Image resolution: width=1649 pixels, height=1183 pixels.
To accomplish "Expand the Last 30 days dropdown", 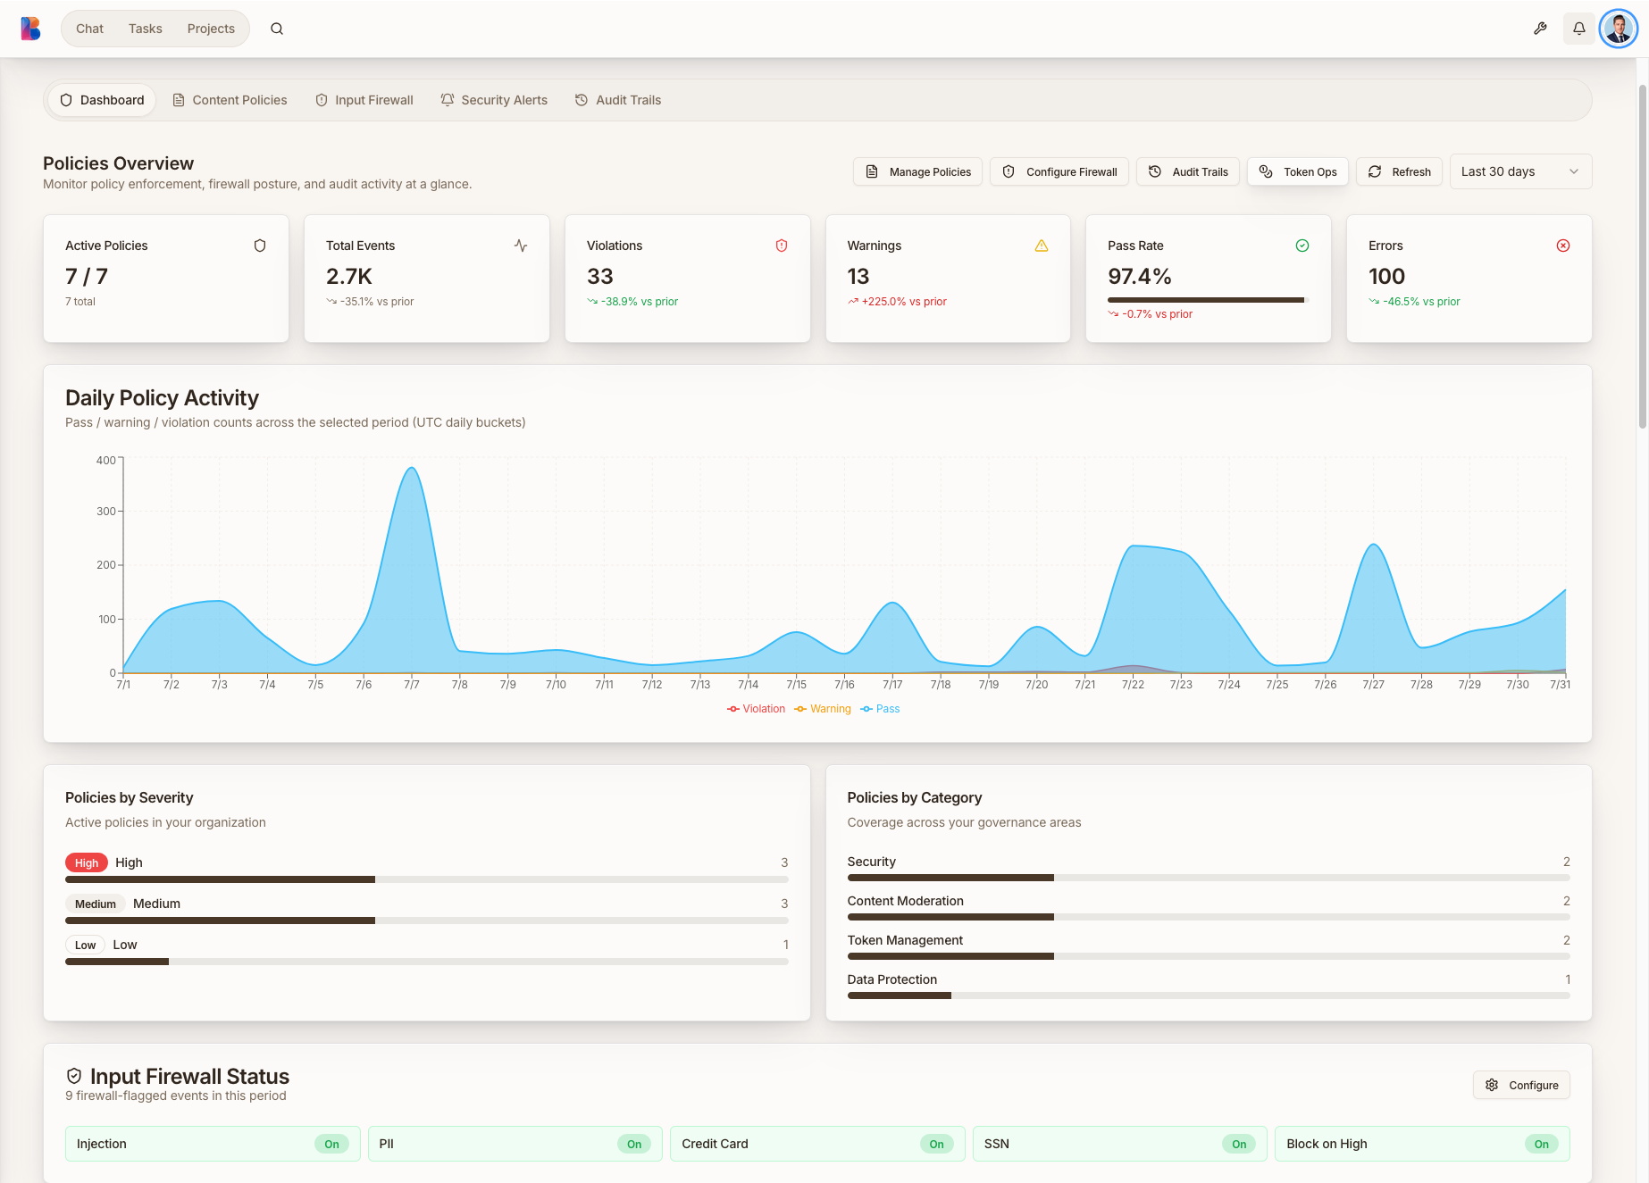I will click(1520, 171).
